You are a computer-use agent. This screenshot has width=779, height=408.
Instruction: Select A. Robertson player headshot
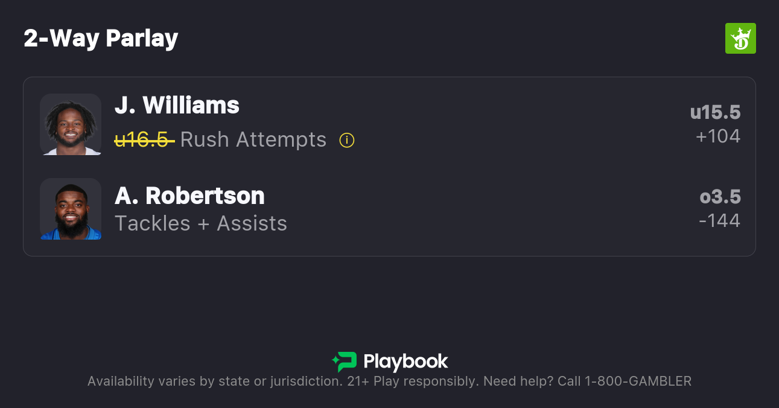click(71, 209)
